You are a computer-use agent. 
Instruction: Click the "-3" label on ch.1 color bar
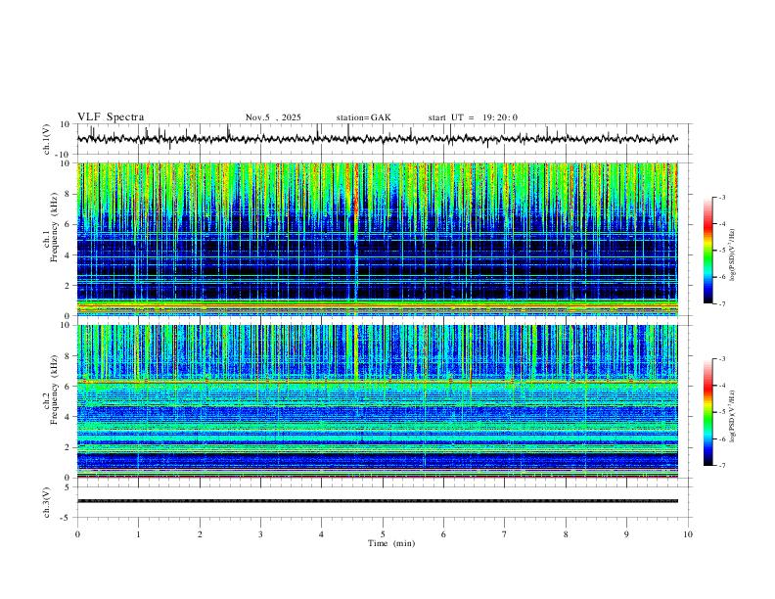(721, 197)
